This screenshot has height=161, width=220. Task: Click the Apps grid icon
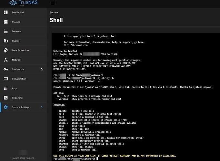point(5,88)
